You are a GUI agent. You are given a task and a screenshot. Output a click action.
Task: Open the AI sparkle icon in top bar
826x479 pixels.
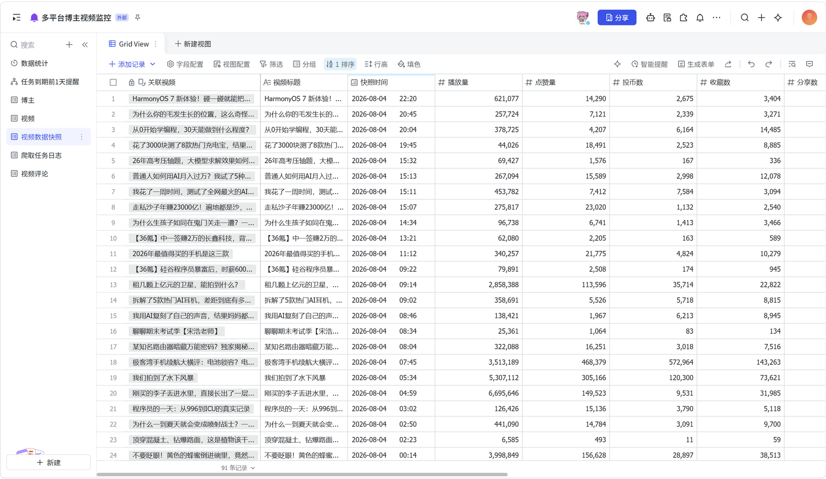pyautogui.click(x=778, y=18)
